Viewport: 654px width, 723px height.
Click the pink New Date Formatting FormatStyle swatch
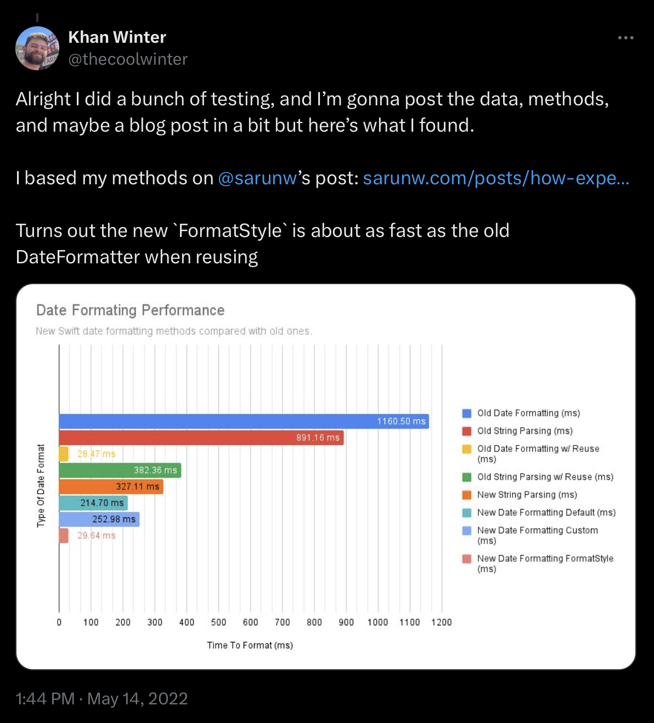click(467, 559)
